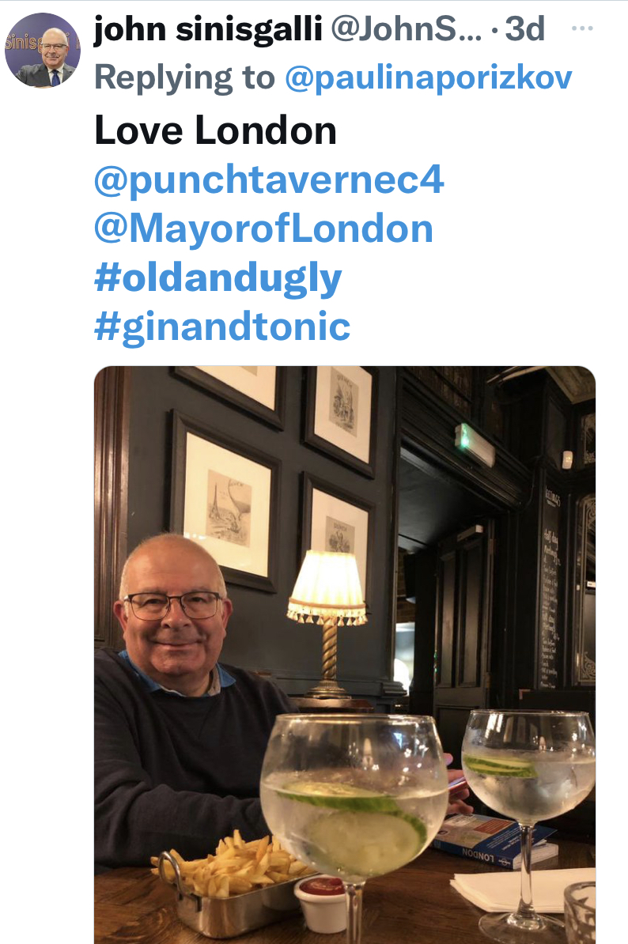Image resolution: width=628 pixels, height=944 pixels.
Task: Open the @paulinaporizkov mention
Action: (x=428, y=77)
